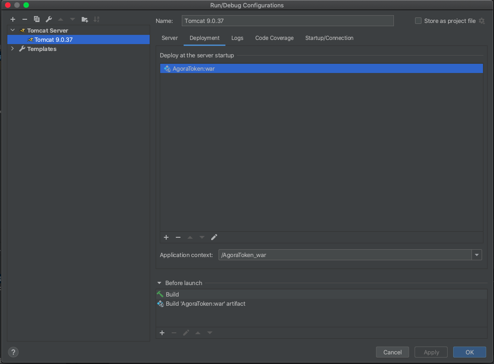This screenshot has width=494, height=364.
Task: Move the configuration up in the list
Action: [61, 20]
